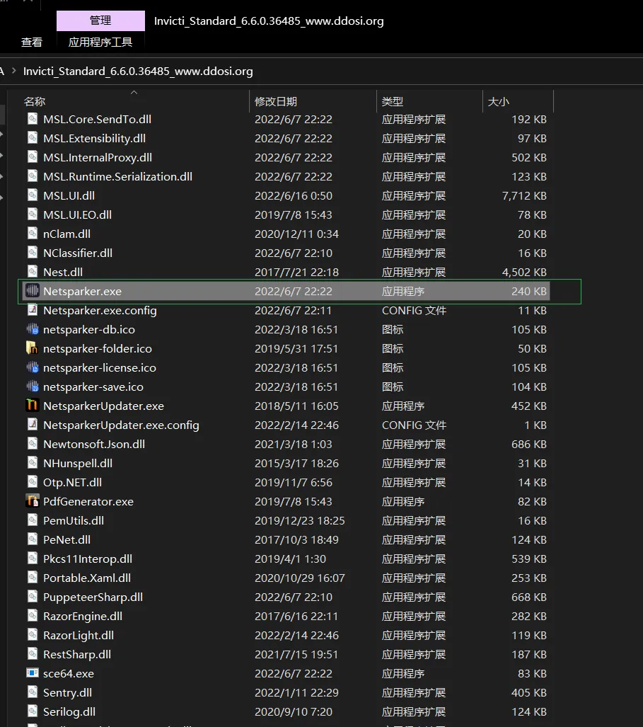Image resolution: width=643 pixels, height=727 pixels.
Task: Select the file name NClassifier.dll
Action: [x=78, y=253]
